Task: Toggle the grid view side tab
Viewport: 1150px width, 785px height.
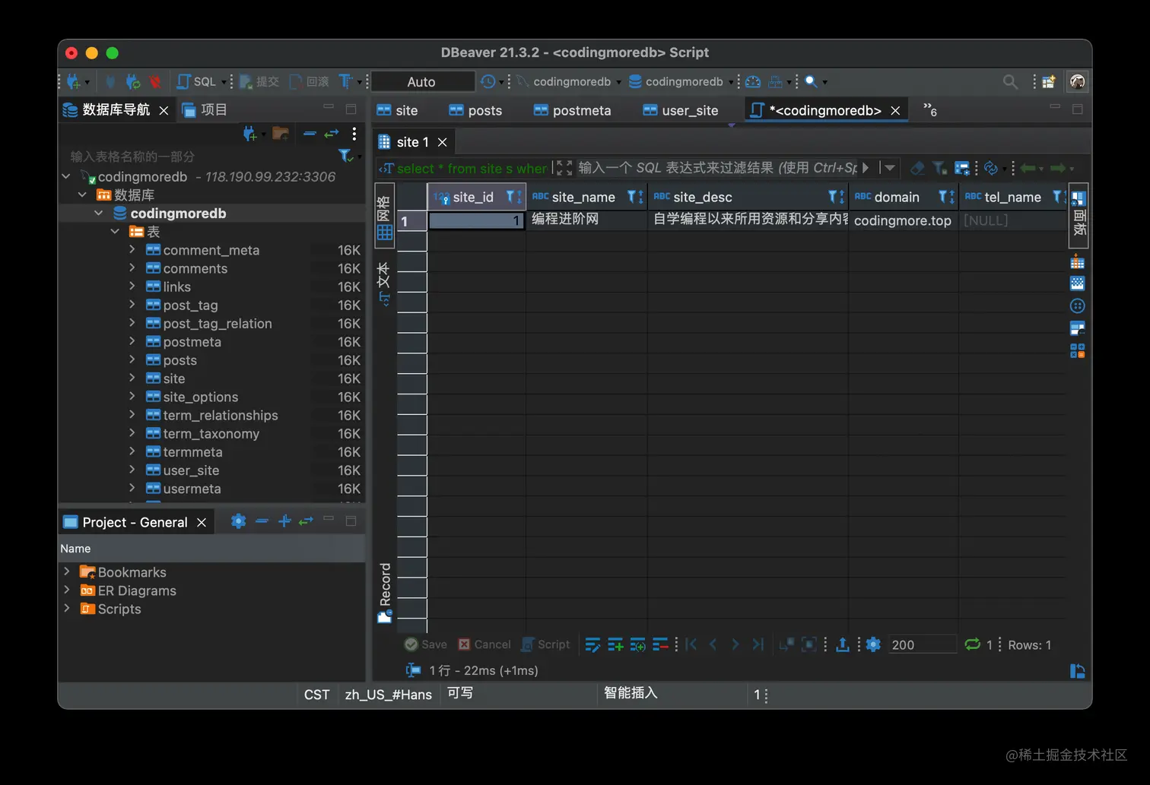Action: tap(385, 217)
